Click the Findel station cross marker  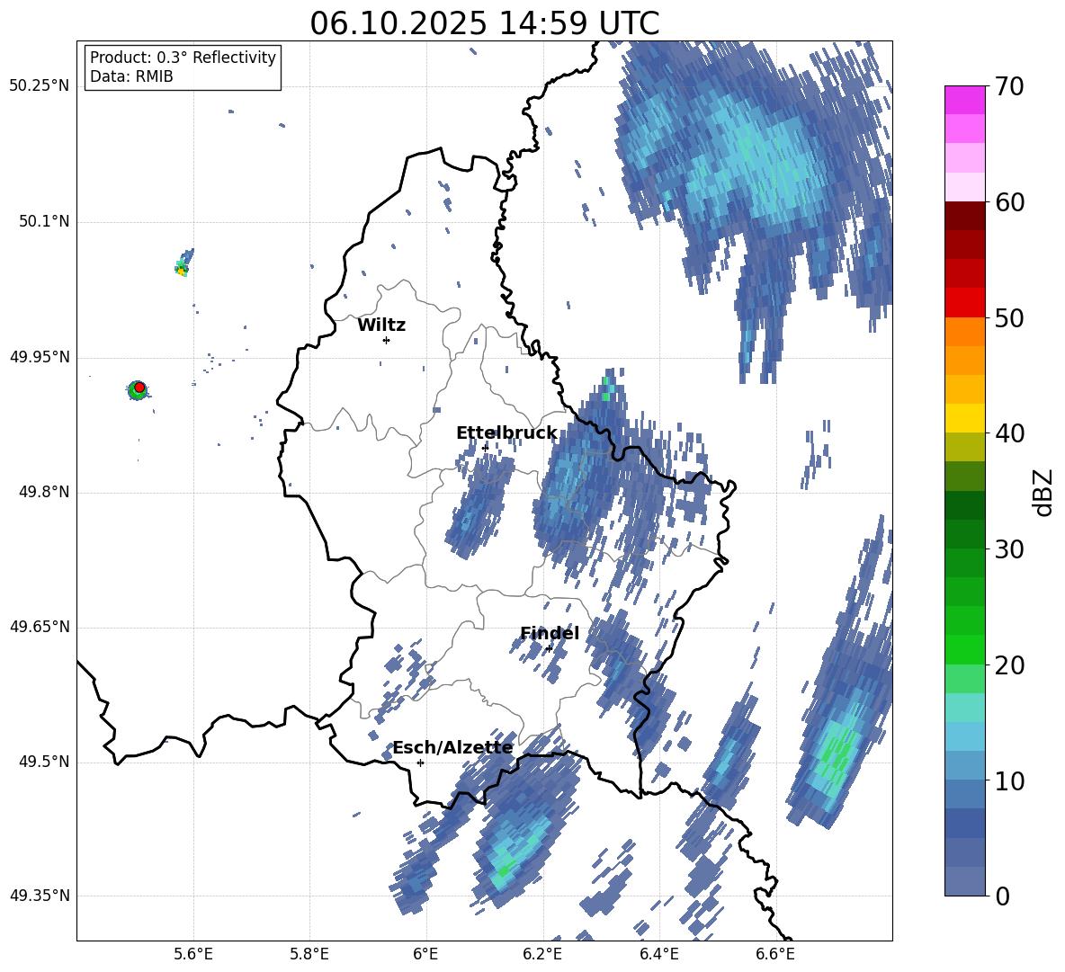(549, 648)
